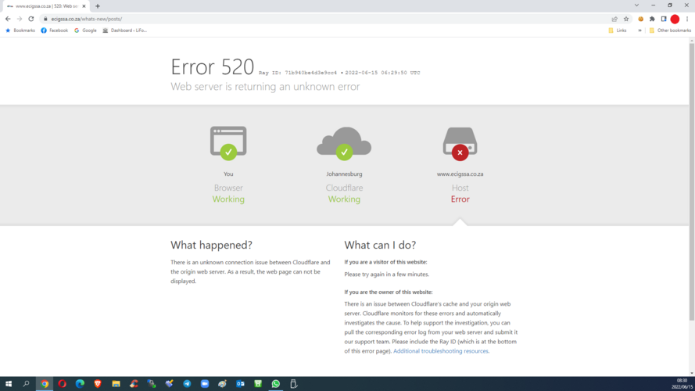Image resolution: width=695 pixels, height=391 pixels.
Task: Click the greyed forward navigation arrow
Action: tap(19, 19)
